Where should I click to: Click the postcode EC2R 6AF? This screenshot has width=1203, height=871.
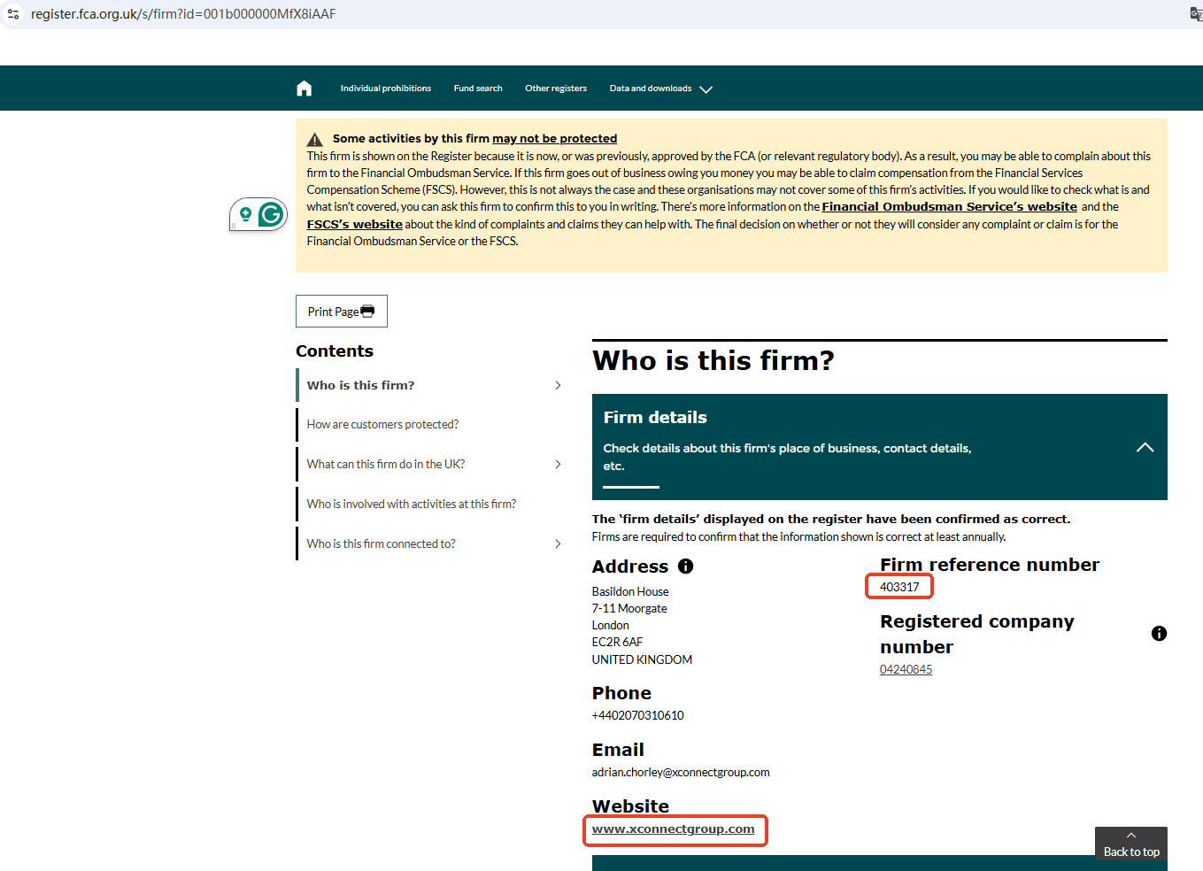tap(618, 643)
